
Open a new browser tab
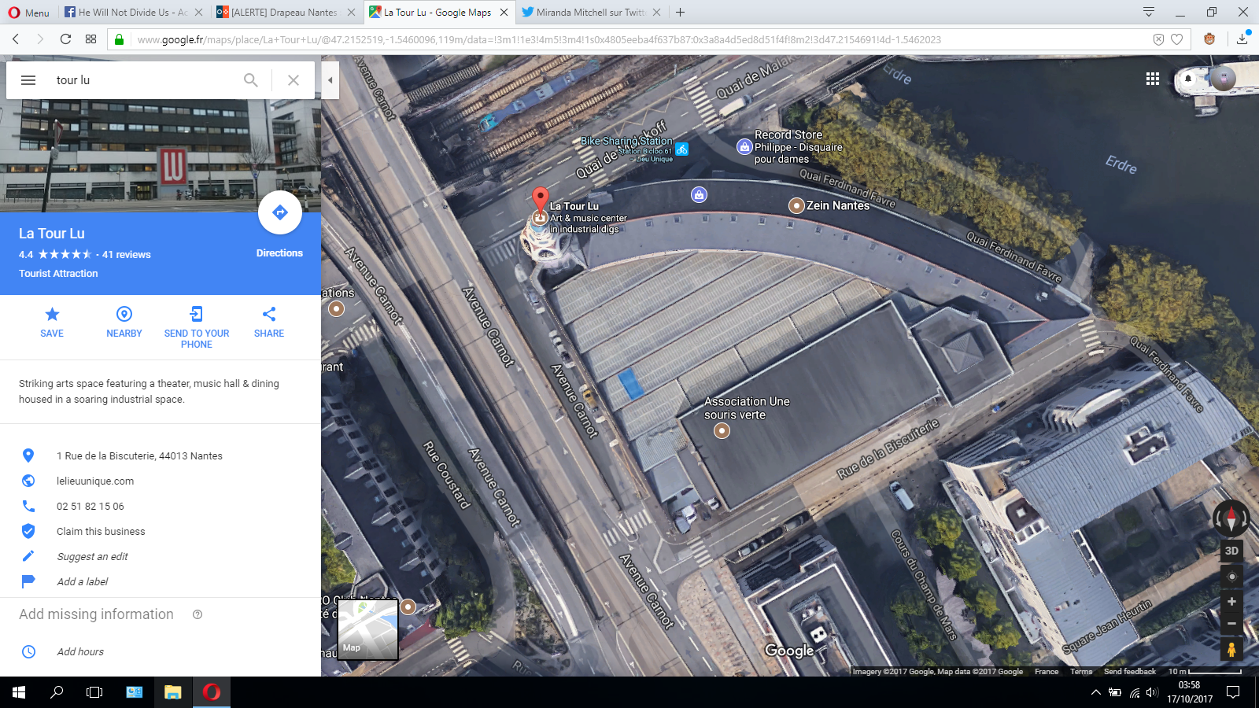(x=681, y=13)
